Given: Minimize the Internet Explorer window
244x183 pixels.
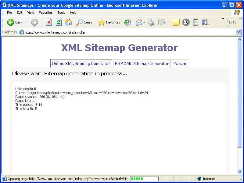Looking at the screenshot, I should point(224,5).
